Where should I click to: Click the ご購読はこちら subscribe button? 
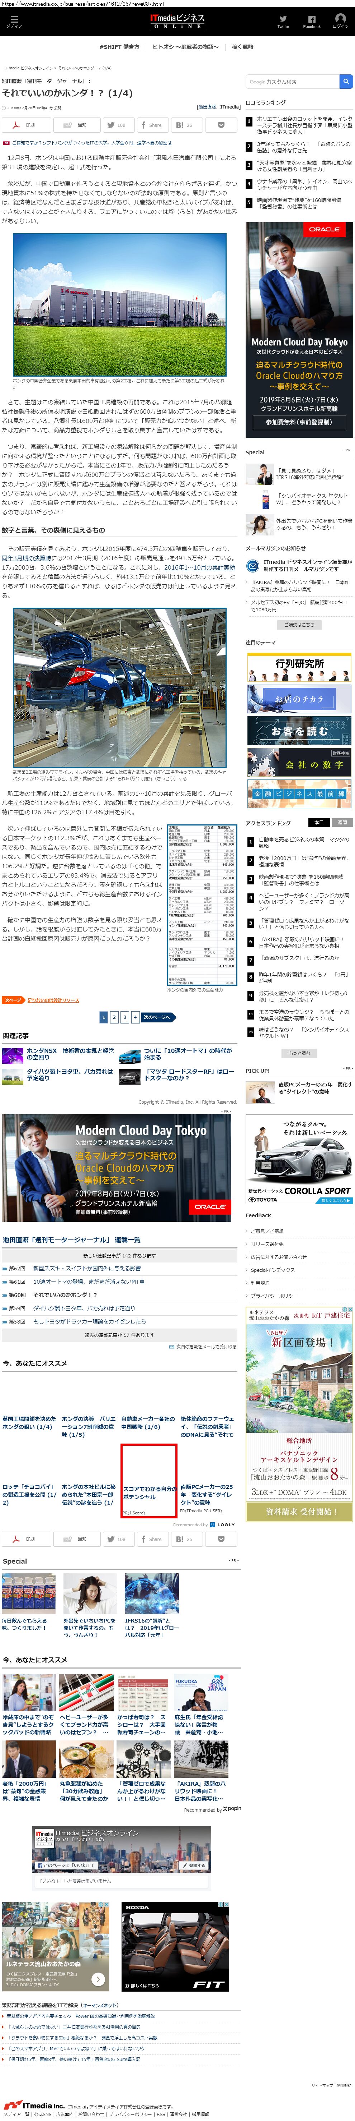tap(299, 625)
